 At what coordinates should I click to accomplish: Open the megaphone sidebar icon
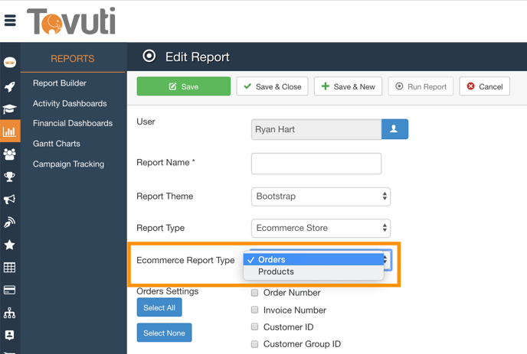[10, 200]
